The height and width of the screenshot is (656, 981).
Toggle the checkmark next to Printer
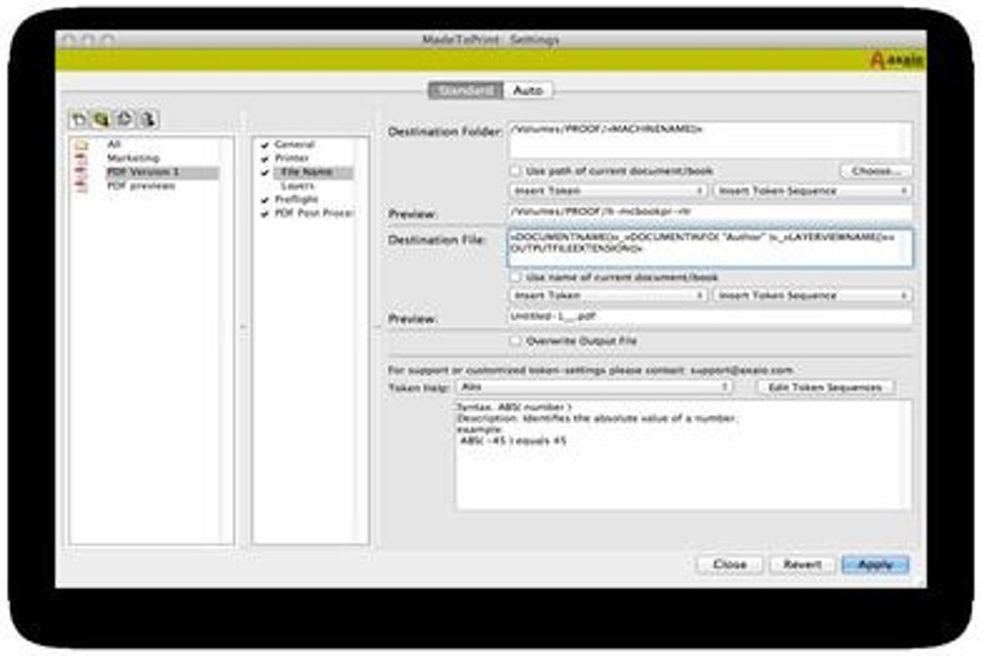coord(264,159)
